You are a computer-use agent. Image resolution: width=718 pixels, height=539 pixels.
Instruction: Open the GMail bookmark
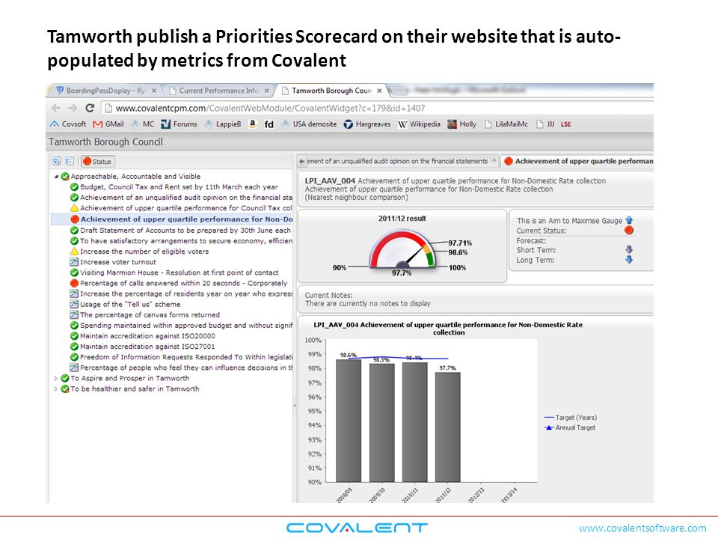[108, 124]
